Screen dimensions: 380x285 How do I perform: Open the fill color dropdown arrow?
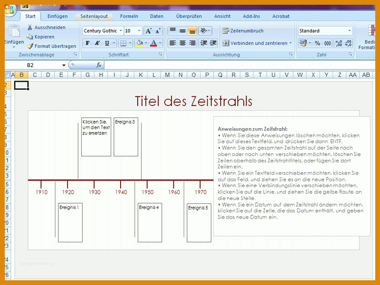coord(146,43)
